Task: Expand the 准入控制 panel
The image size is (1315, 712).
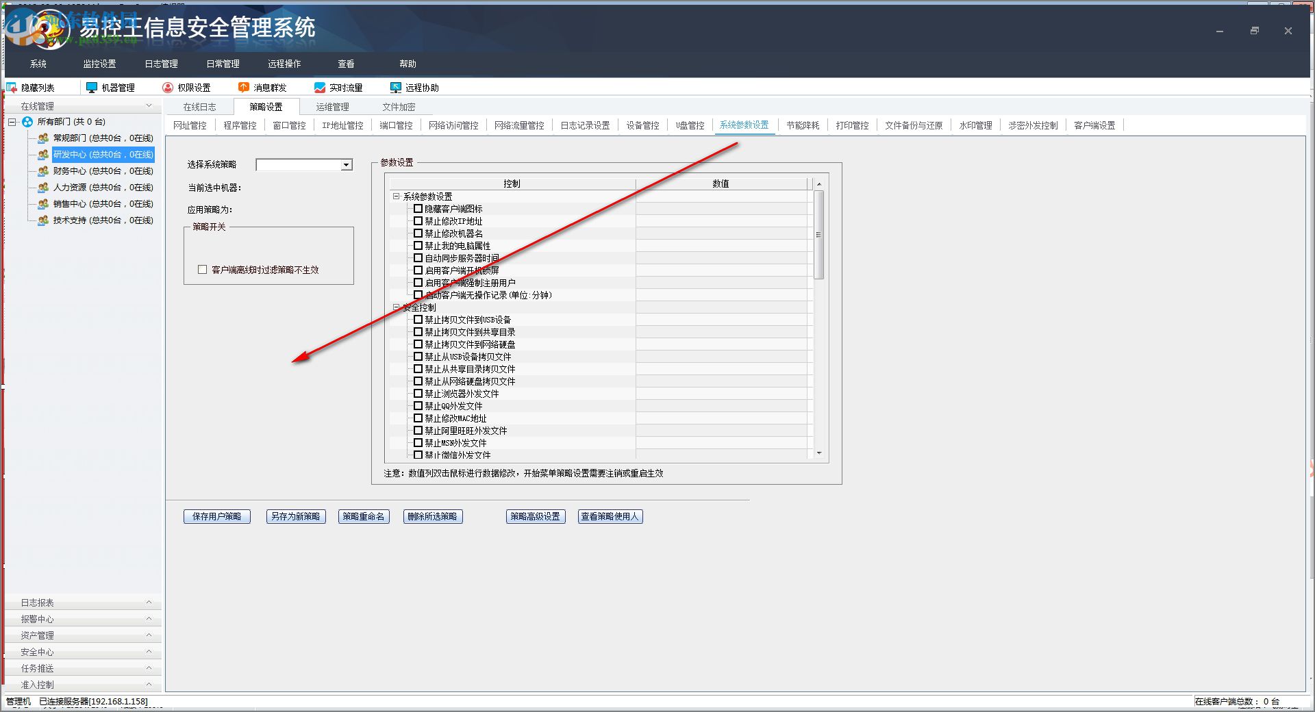Action: pyautogui.click(x=149, y=685)
